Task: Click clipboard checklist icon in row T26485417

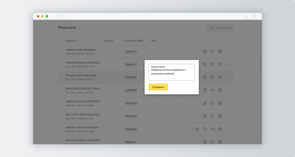Action: tap(212, 64)
